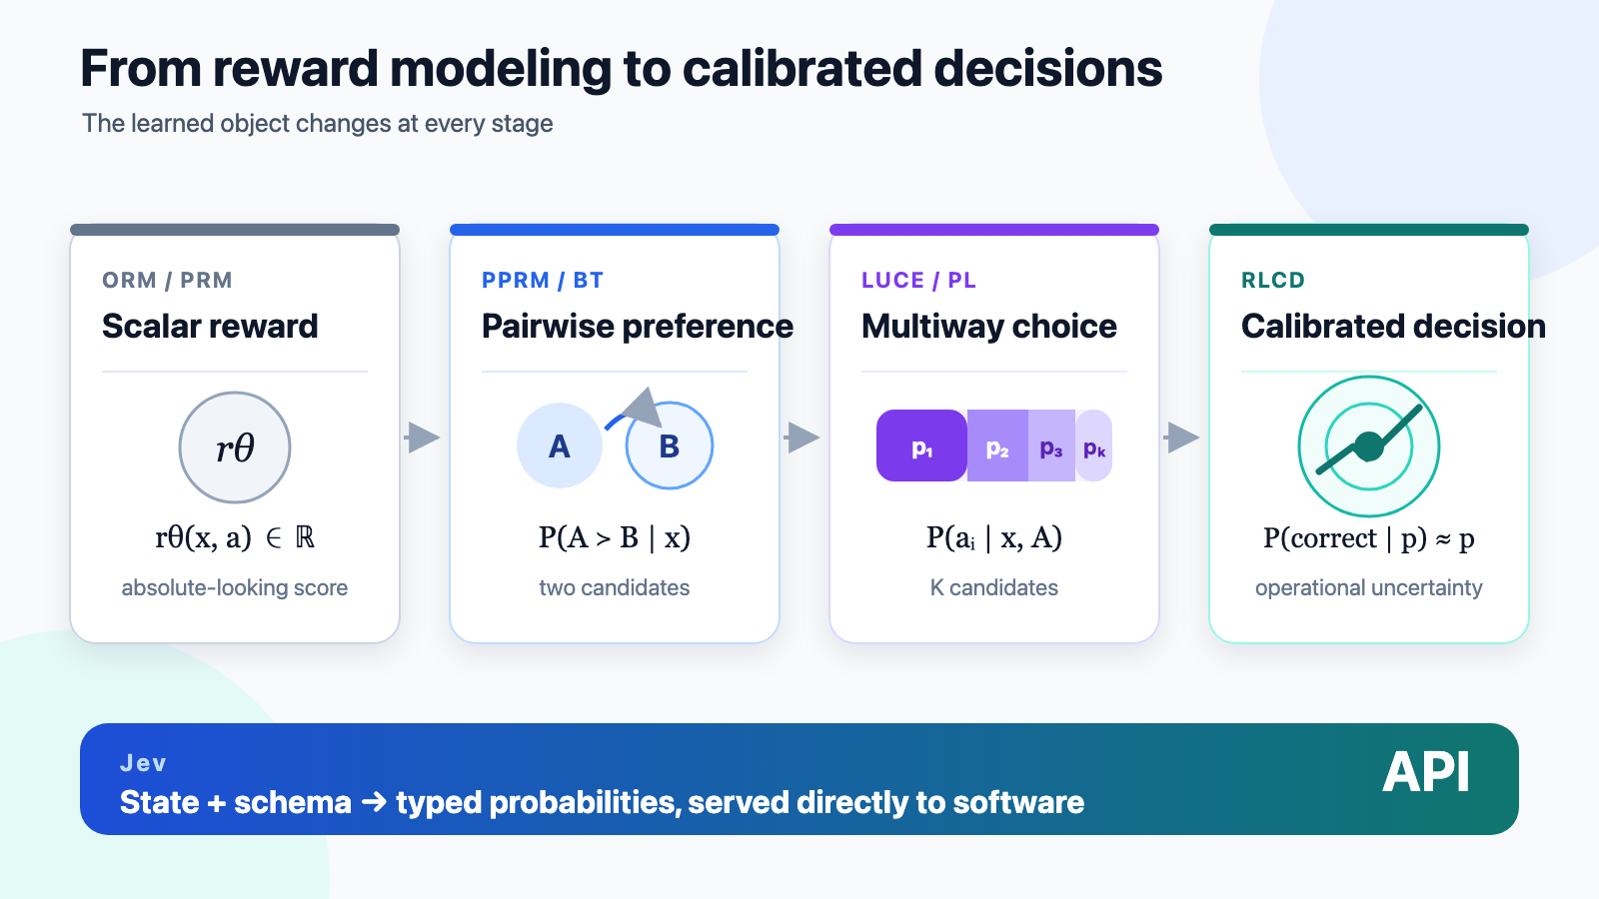Click the Multiway choice heading
The width and height of the screenshot is (1599, 899).
989,326
